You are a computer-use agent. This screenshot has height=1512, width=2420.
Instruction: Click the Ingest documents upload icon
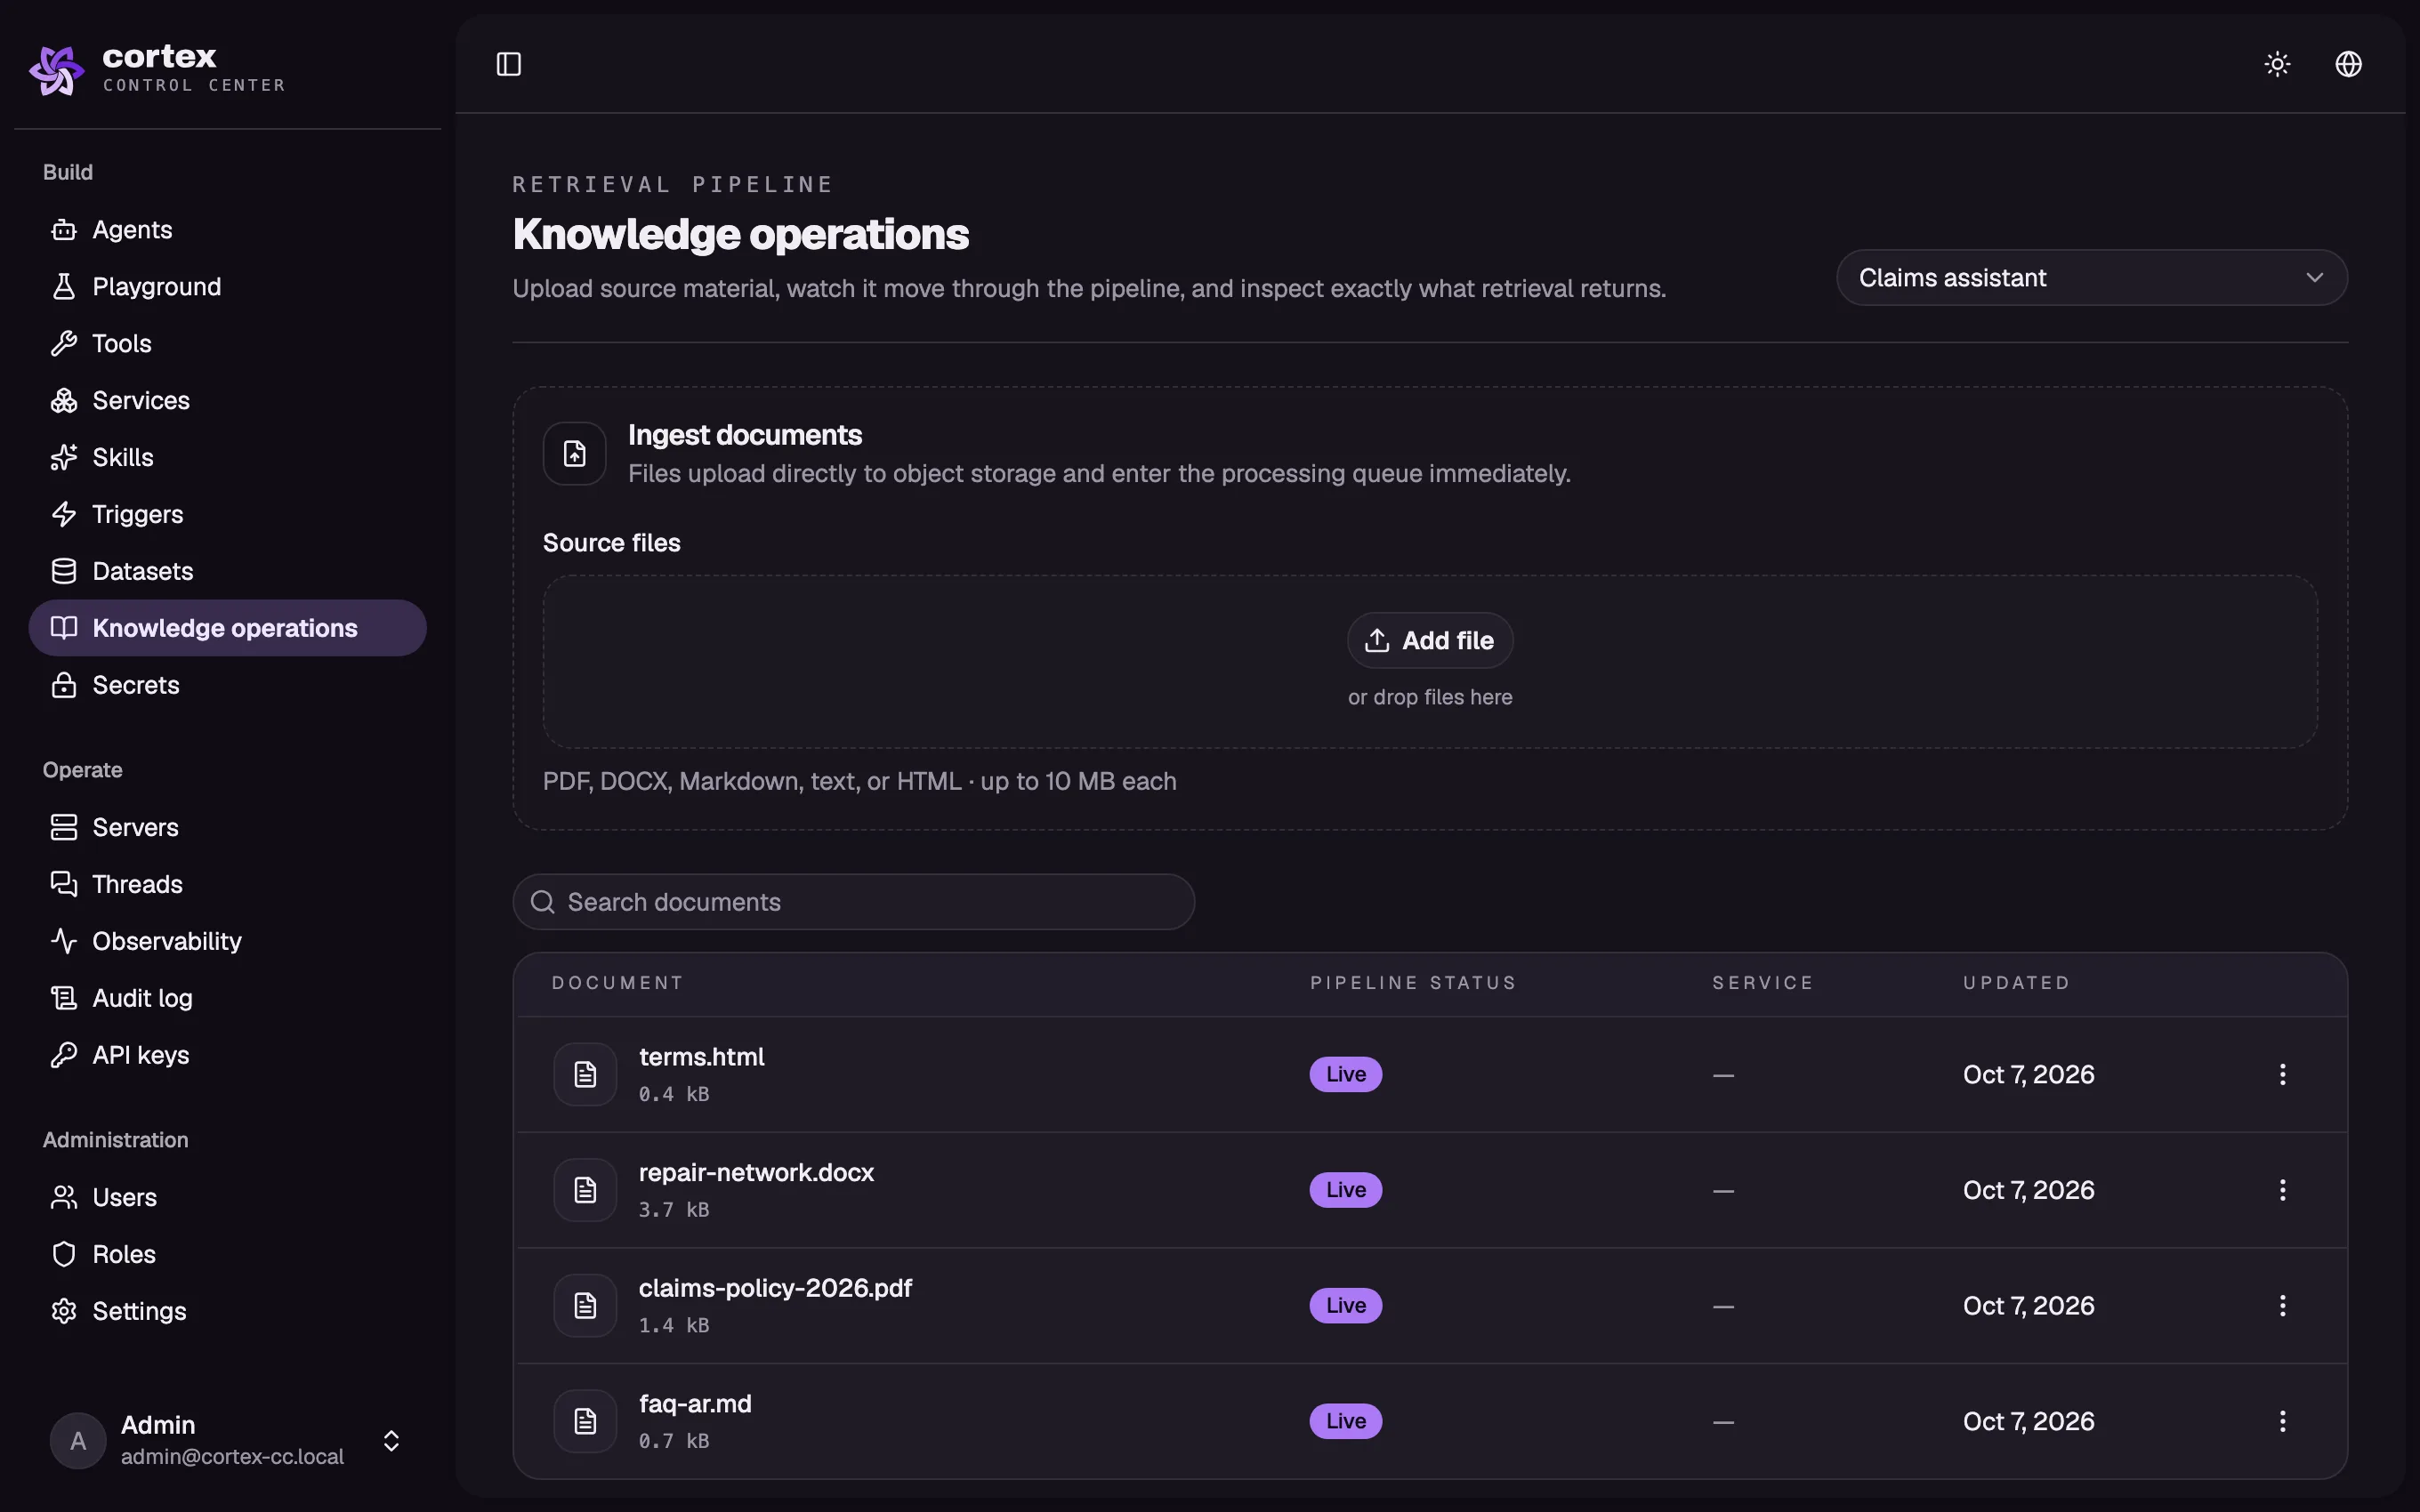574,454
